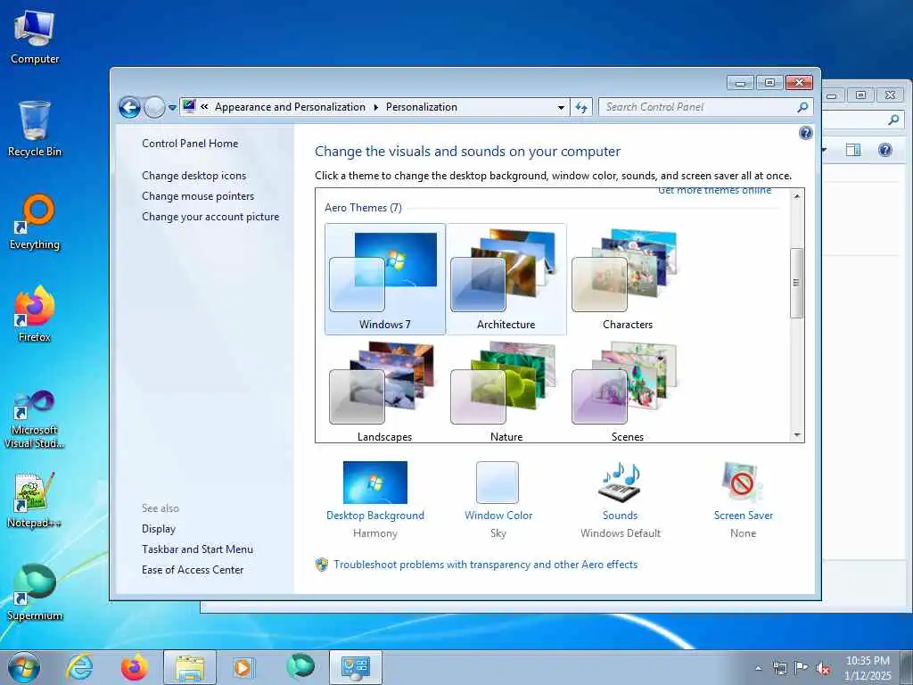Click the network tray icon
Screen dimensions: 913x685
(x=779, y=668)
